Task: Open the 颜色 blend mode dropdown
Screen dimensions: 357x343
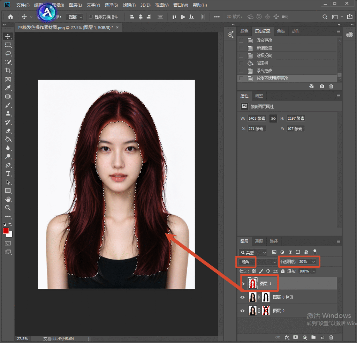Action: [x=257, y=262]
